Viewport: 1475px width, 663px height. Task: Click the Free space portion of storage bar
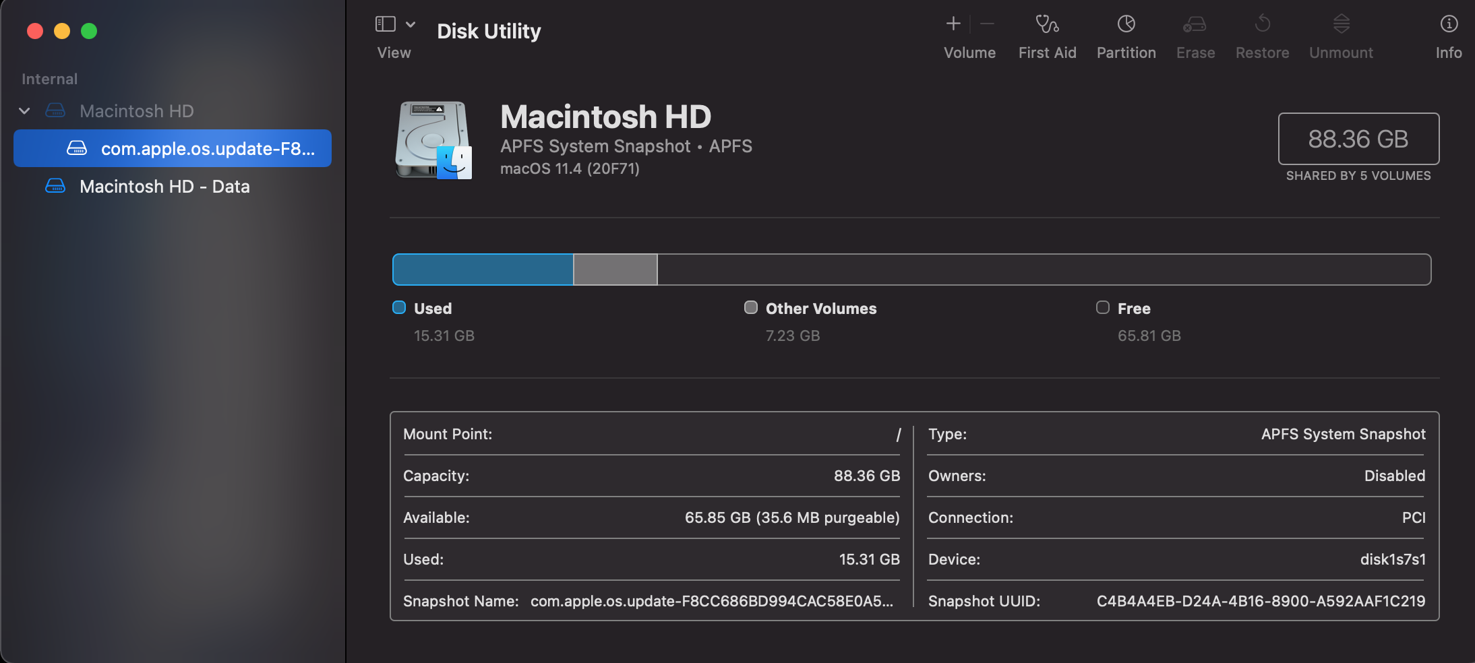(1044, 270)
